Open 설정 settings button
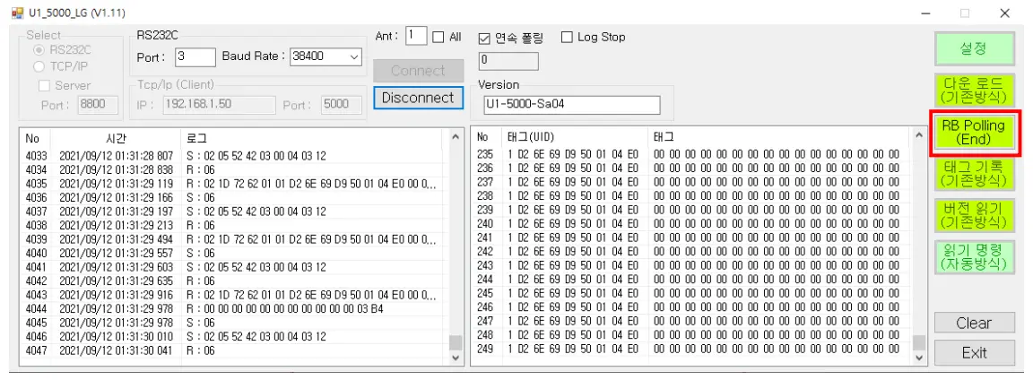The image size is (1033, 380). tap(974, 48)
